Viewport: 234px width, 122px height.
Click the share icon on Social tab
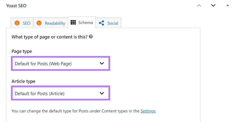(101, 23)
